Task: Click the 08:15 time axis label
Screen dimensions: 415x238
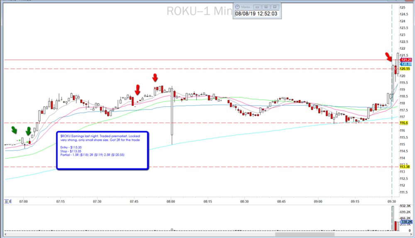Action: pyautogui.click(x=208, y=201)
